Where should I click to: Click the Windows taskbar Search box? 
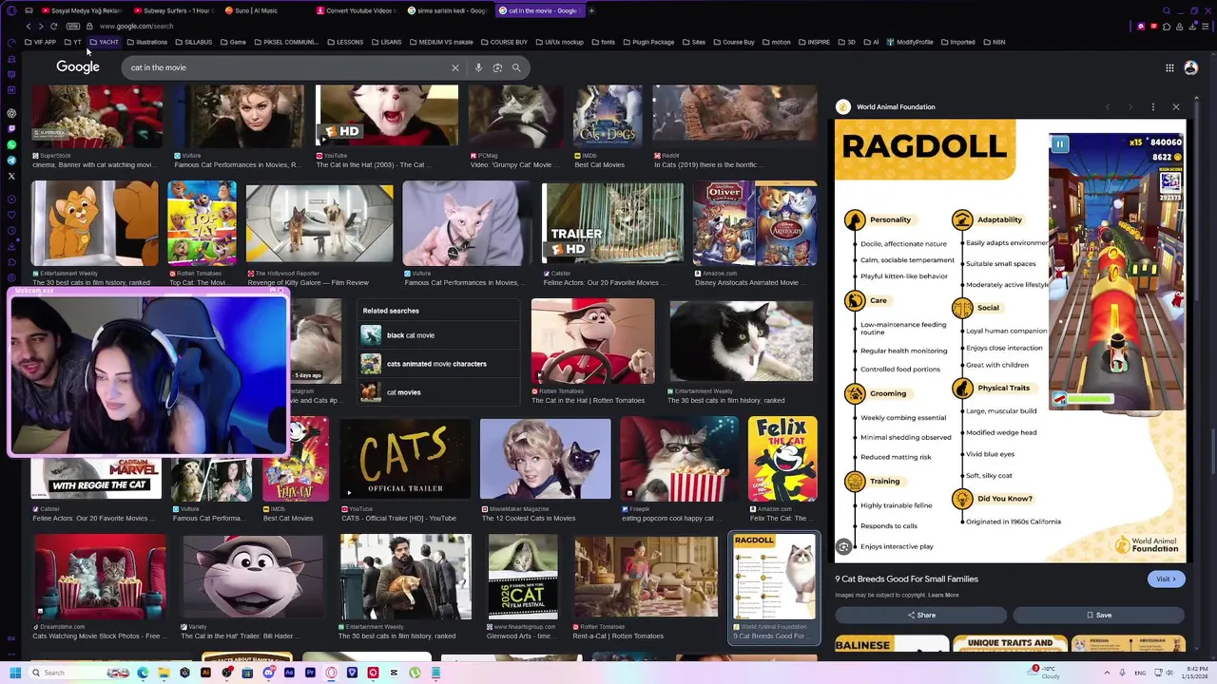(x=79, y=673)
